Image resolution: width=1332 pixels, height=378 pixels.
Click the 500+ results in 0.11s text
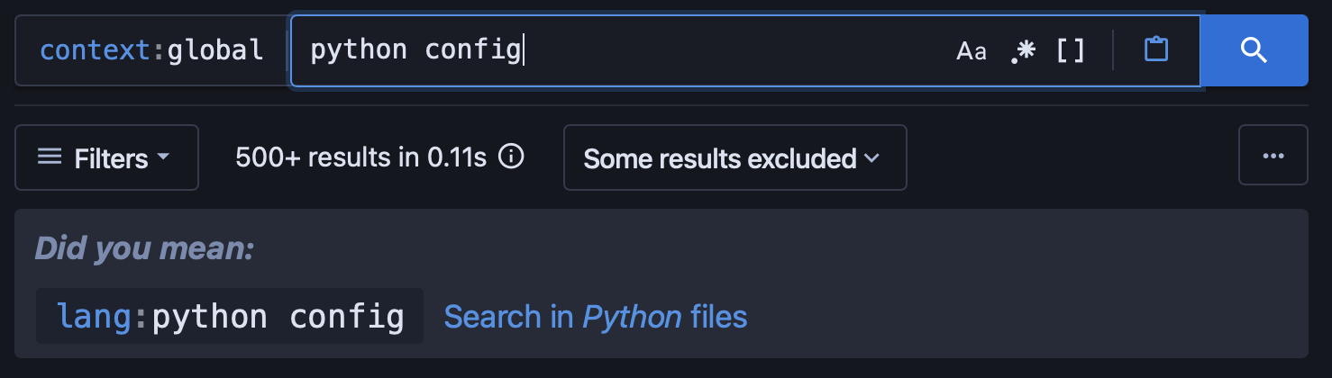click(360, 158)
